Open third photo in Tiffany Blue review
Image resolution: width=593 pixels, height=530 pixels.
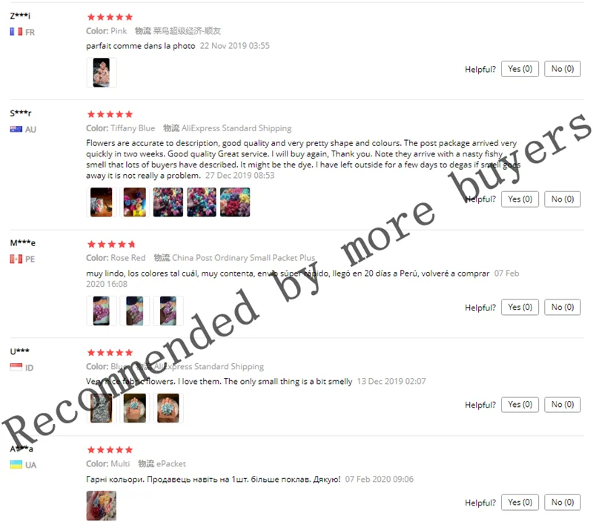pos(168,202)
